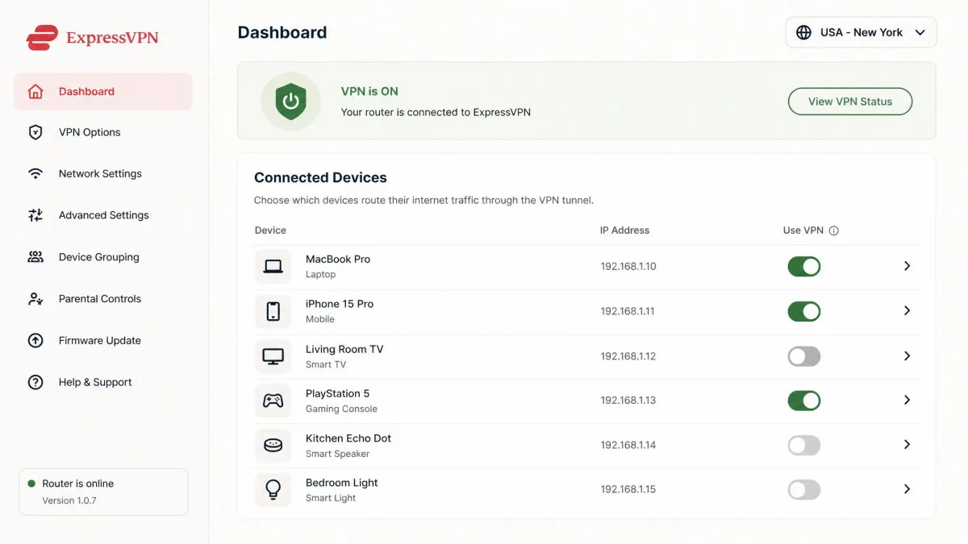This screenshot has width=968, height=544.
Task: Click IP address 192.168.1.12
Action: [x=628, y=356]
